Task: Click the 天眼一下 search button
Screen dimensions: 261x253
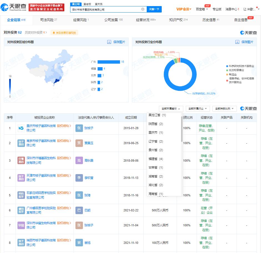Action: [x=154, y=9]
